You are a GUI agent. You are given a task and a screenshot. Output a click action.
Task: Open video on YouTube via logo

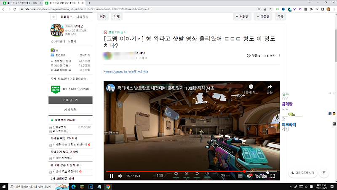[260, 176]
